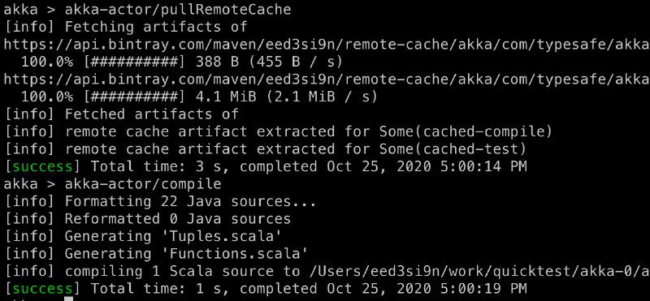Click the last green success label

pyautogui.click(x=42, y=288)
